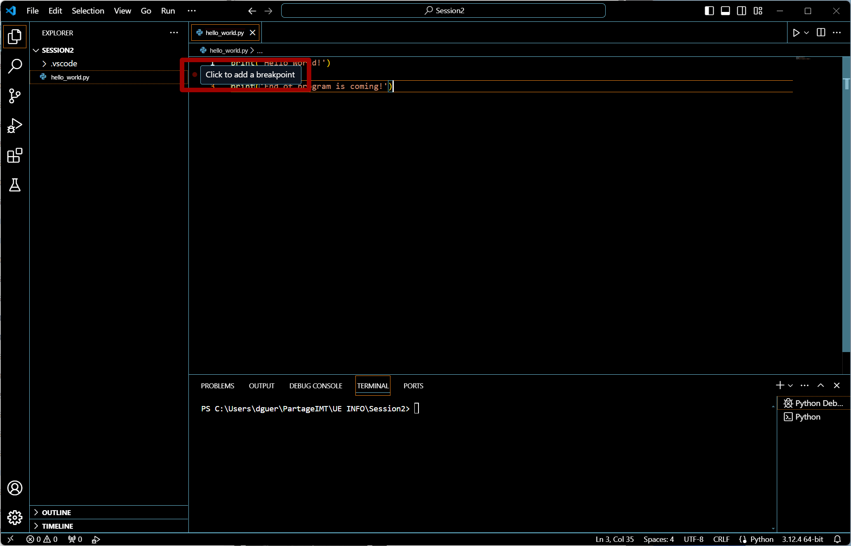Click the Run Python File play button

click(x=796, y=33)
